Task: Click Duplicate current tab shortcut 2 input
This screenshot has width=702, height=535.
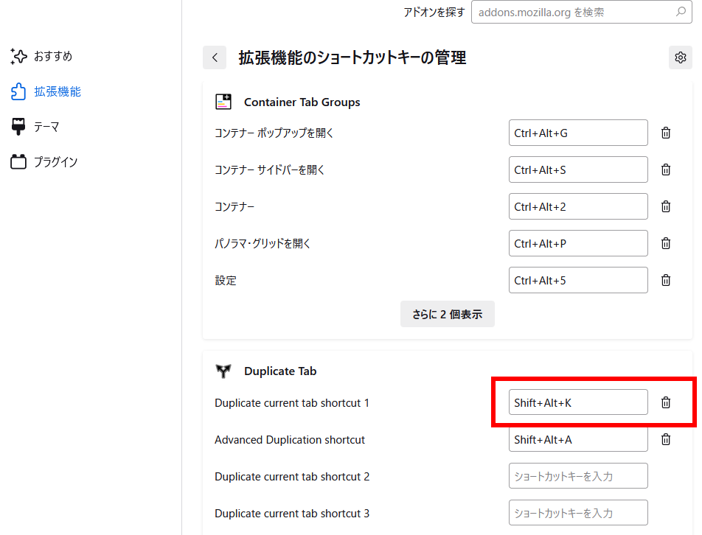Action: click(578, 476)
